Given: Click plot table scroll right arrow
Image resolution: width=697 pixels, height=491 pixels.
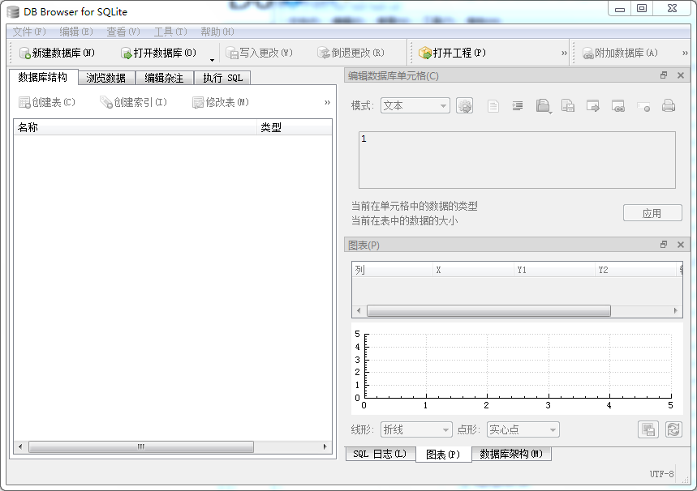Looking at the screenshot, I should (676, 311).
